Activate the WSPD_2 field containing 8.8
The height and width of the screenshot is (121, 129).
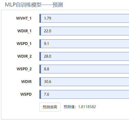[x=84, y=69]
